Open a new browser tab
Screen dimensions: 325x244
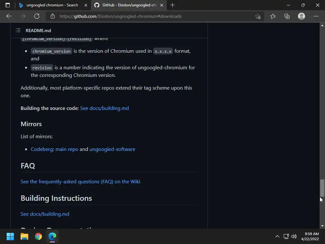pyautogui.click(x=172, y=5)
